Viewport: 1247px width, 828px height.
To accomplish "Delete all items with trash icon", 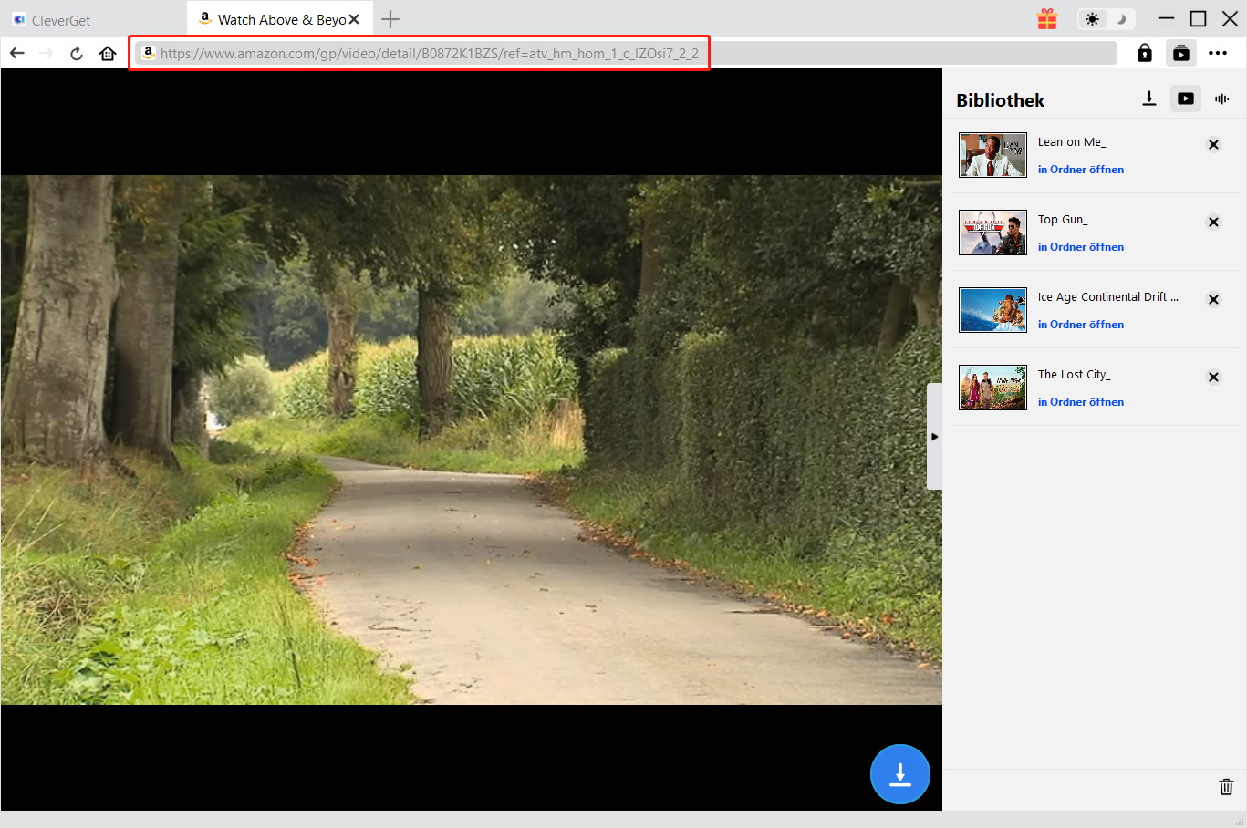I will (x=1226, y=787).
